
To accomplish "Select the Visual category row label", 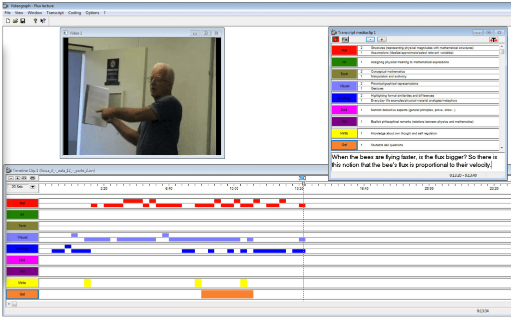I will coord(22,238).
